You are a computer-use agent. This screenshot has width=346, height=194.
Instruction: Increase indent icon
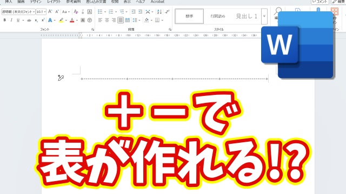click(x=141, y=12)
